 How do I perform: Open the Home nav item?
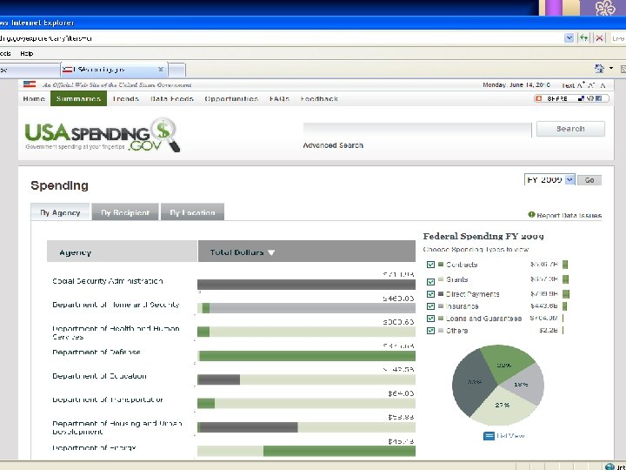coord(34,98)
